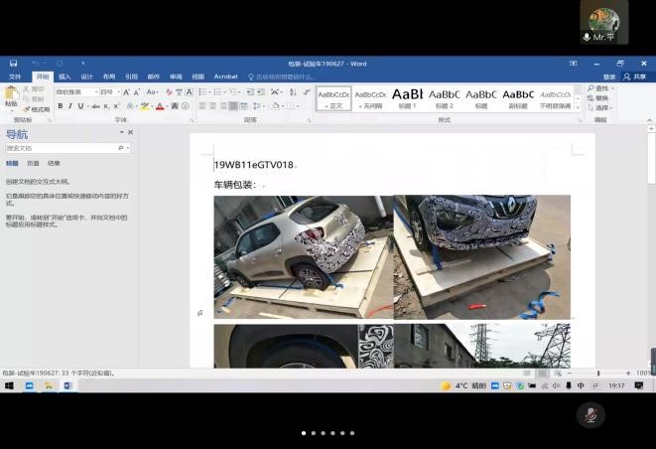Screen dimensions: 656x449
Task: Click the Decrease Indent icon
Action: [250, 91]
